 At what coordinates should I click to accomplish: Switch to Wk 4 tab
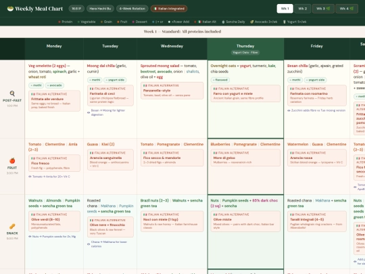(x=347, y=9)
